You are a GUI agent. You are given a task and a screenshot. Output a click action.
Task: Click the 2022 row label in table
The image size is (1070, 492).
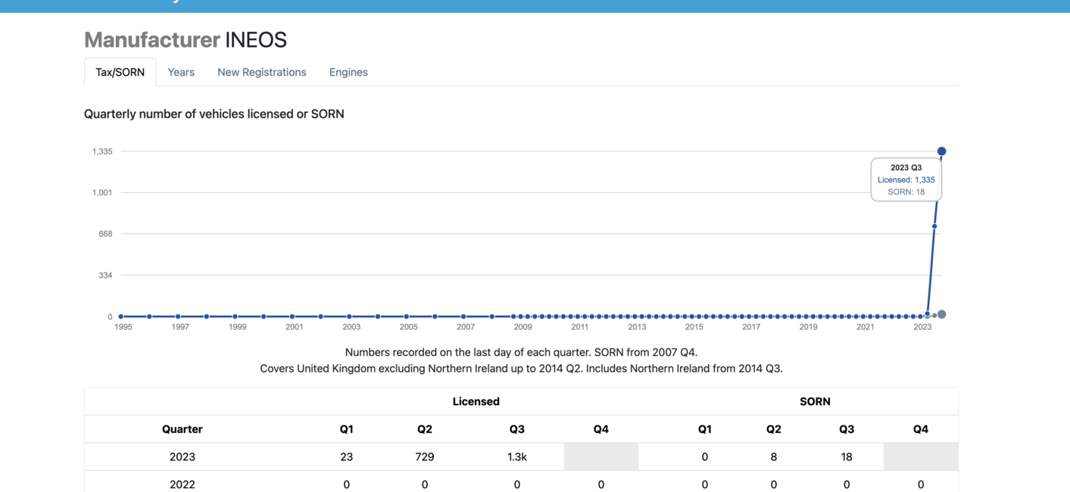click(x=182, y=484)
